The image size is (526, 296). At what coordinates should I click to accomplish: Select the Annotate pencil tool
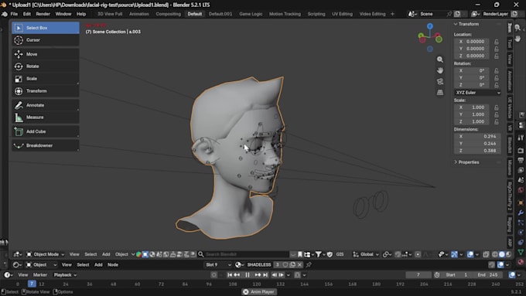46,105
